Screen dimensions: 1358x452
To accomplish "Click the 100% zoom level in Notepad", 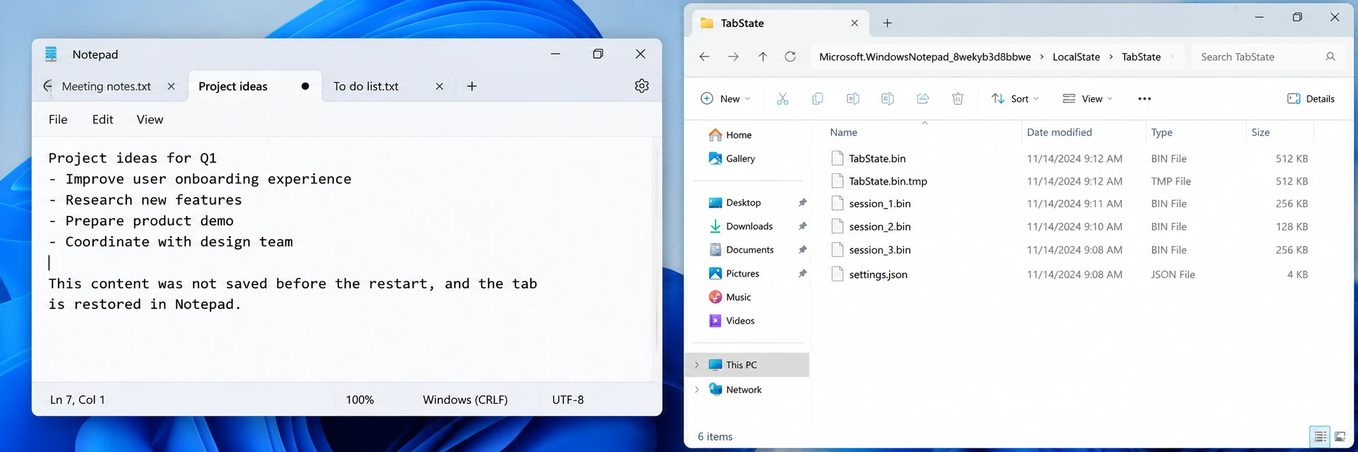I will (360, 400).
